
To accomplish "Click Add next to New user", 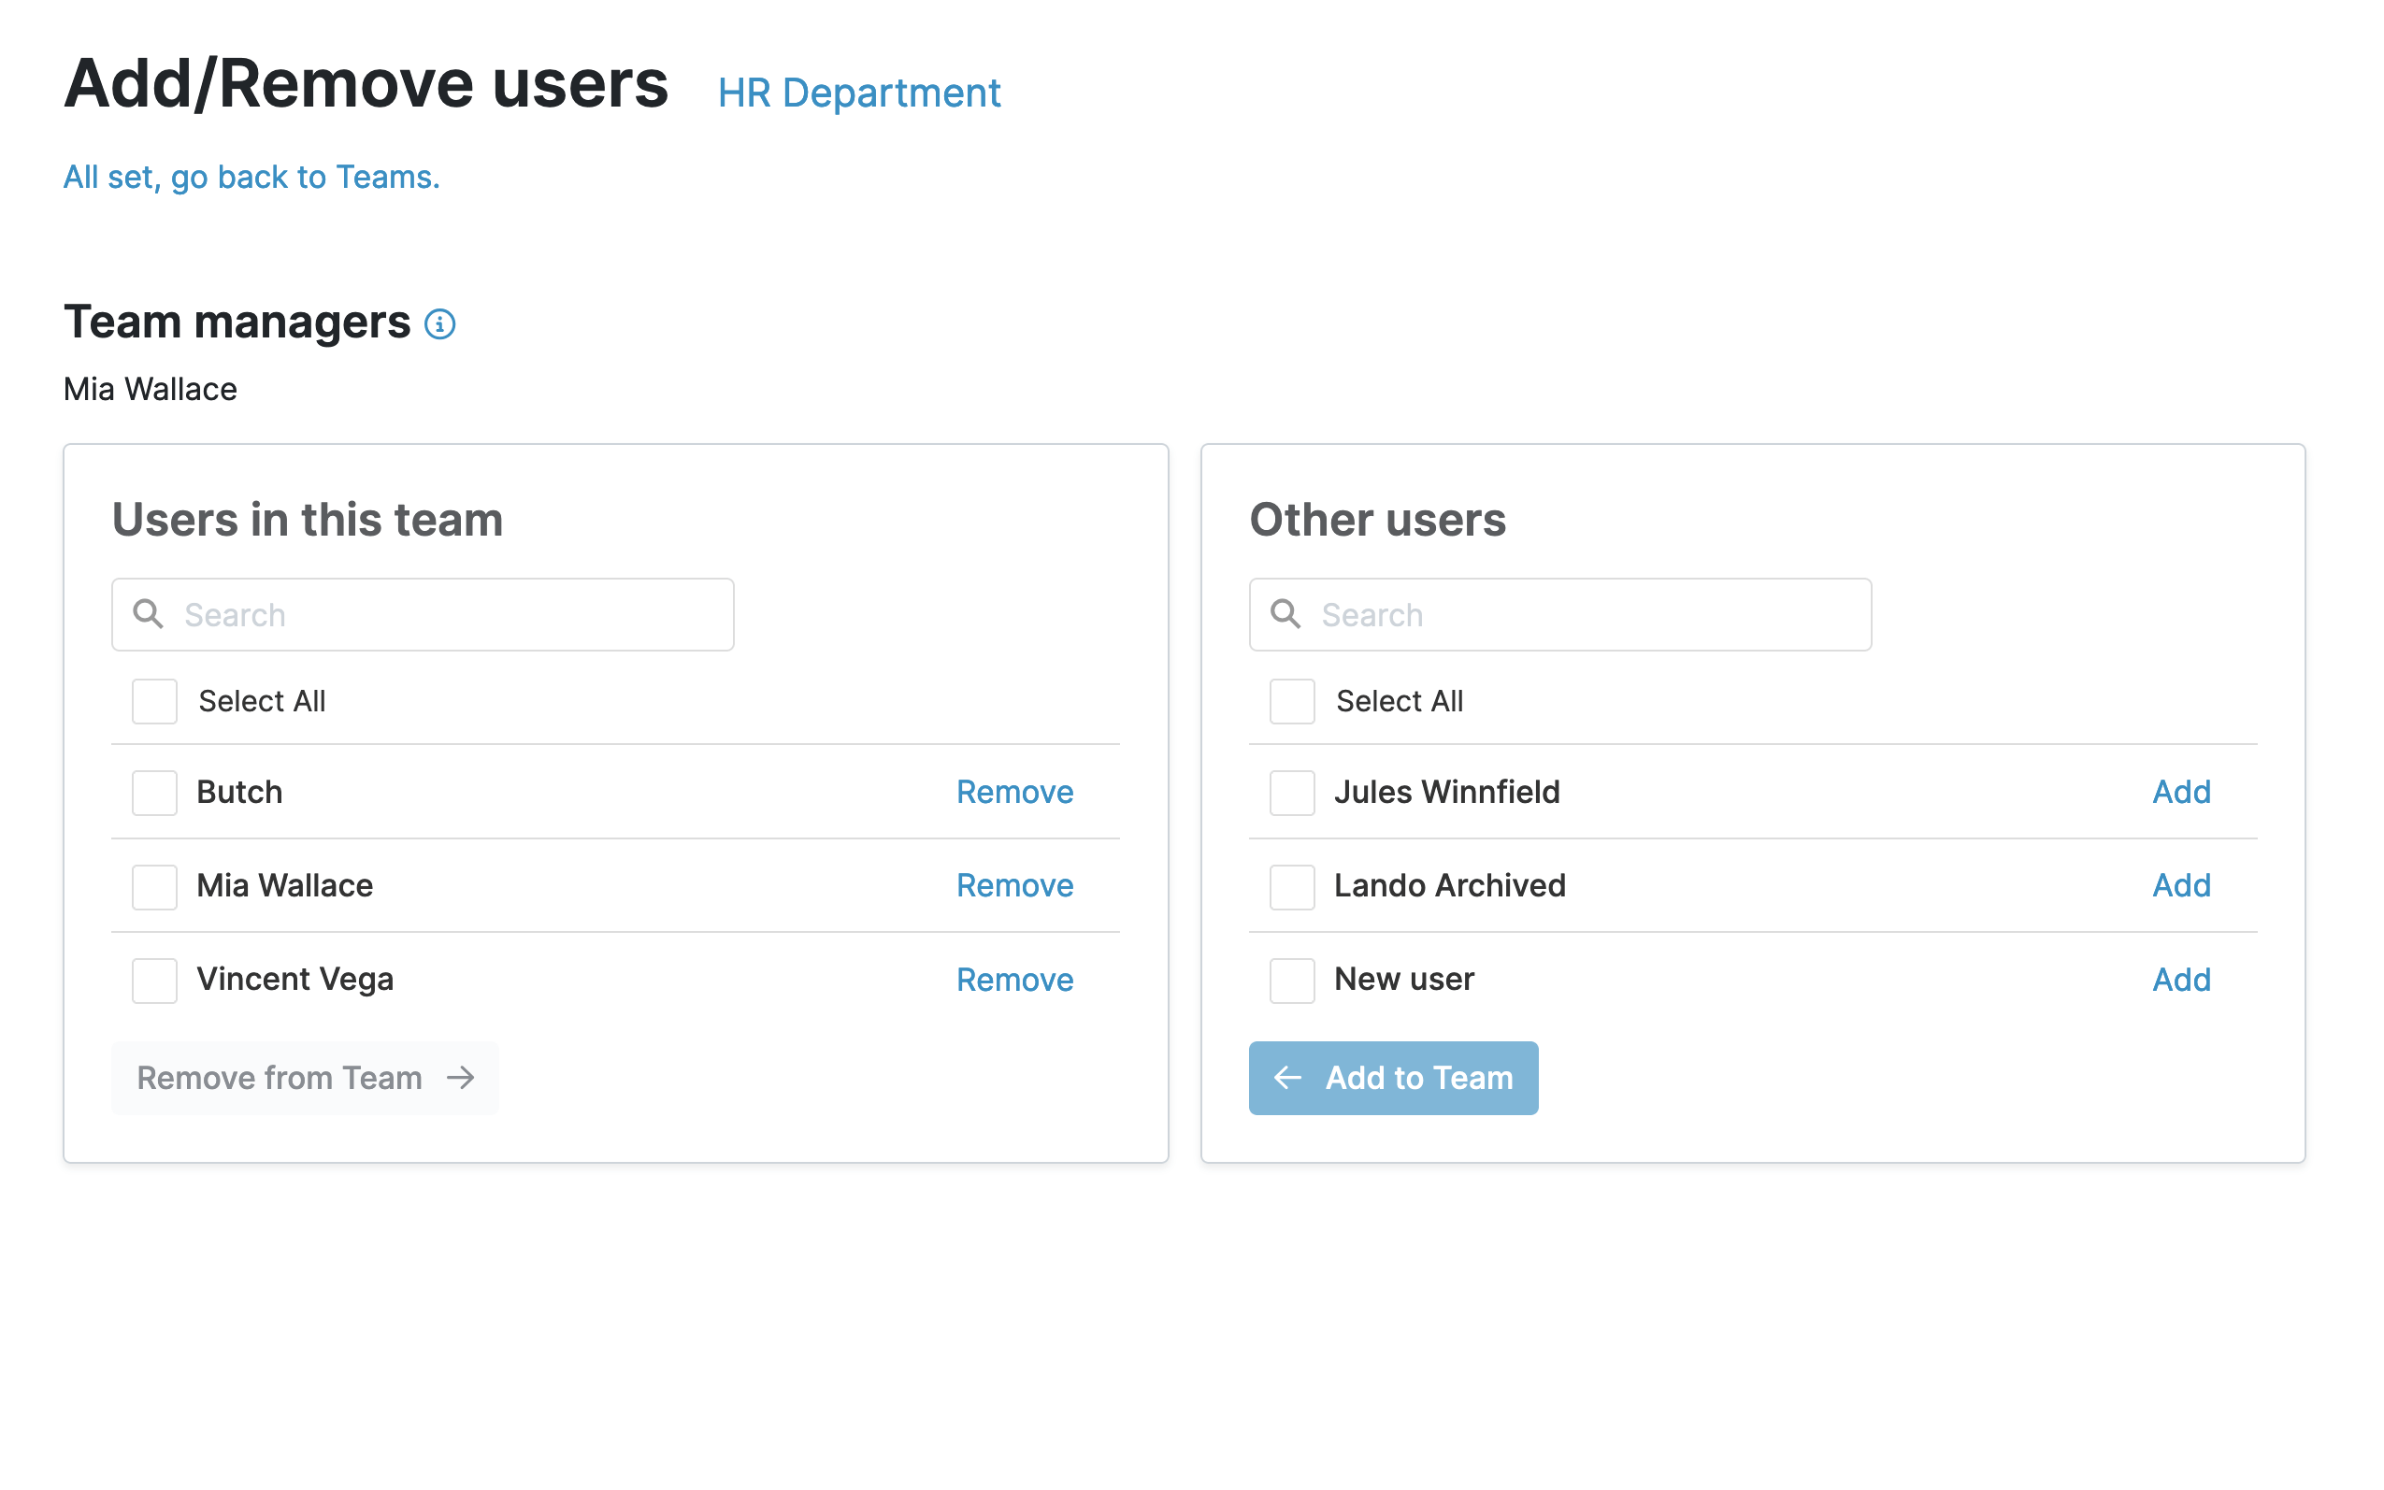I will pyautogui.click(x=2180, y=980).
